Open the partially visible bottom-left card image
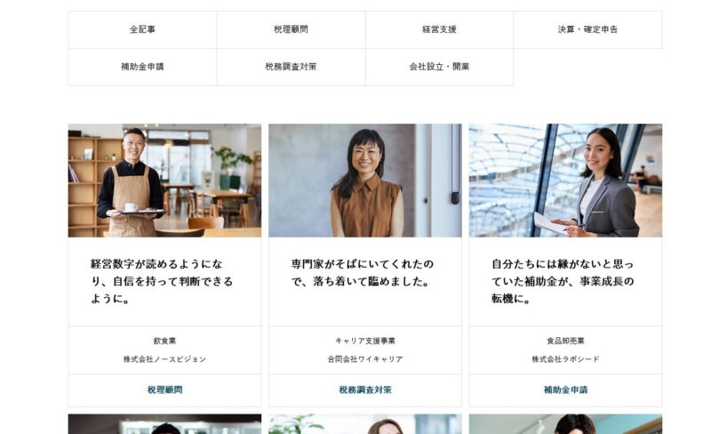 pyautogui.click(x=164, y=424)
